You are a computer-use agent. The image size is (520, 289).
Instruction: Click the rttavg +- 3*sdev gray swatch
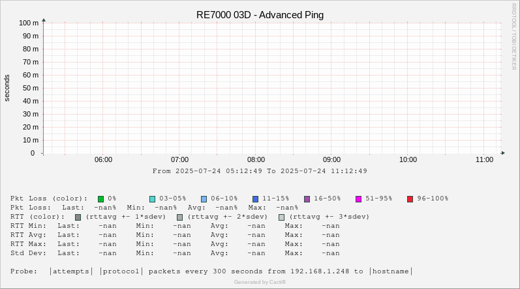pos(282,217)
